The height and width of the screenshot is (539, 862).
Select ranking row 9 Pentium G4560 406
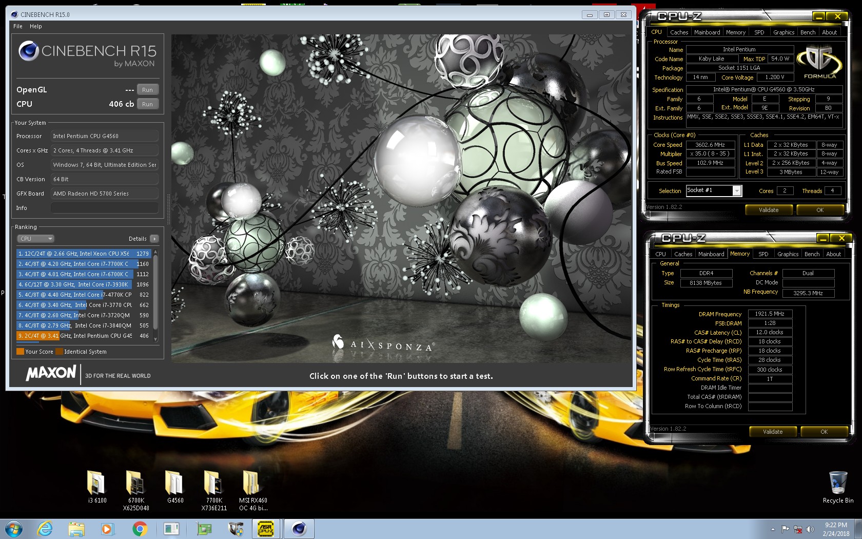pos(84,336)
